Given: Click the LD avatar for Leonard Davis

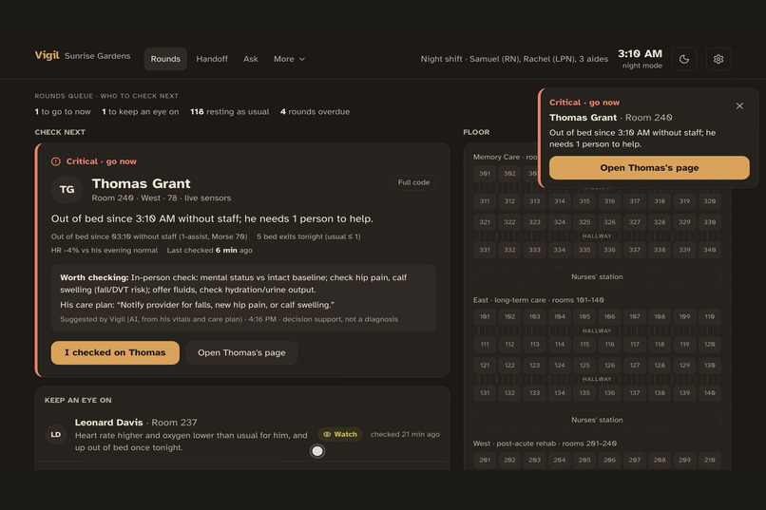Looking at the screenshot, I should [56, 434].
